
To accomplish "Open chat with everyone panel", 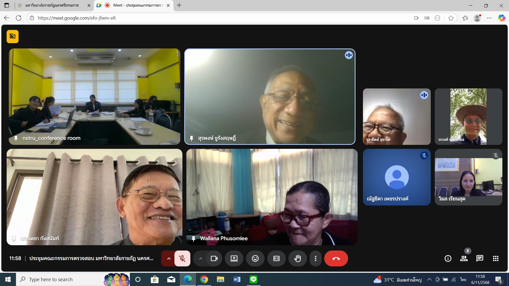I will point(480,258).
